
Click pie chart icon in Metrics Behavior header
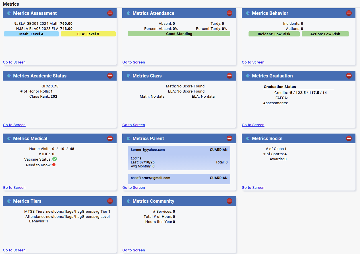tap(248, 13)
